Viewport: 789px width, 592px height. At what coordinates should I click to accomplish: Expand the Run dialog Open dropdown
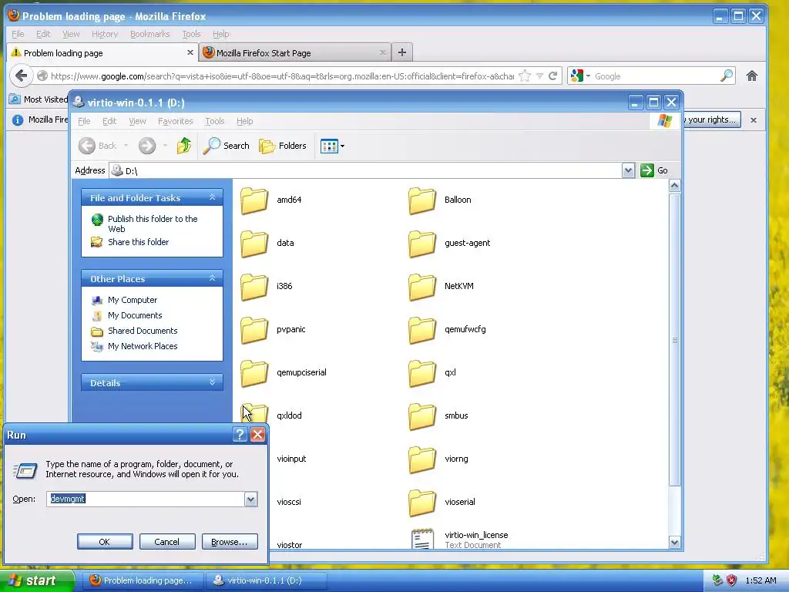coord(250,499)
